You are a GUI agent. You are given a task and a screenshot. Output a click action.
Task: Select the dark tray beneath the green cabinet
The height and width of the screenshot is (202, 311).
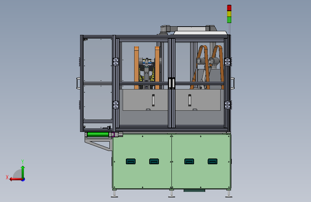194,190
